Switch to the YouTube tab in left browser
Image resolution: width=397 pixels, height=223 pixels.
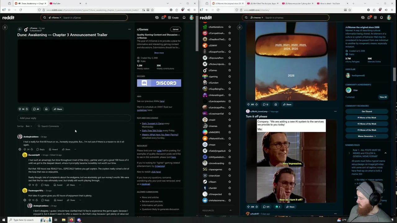click(x=65, y=3)
